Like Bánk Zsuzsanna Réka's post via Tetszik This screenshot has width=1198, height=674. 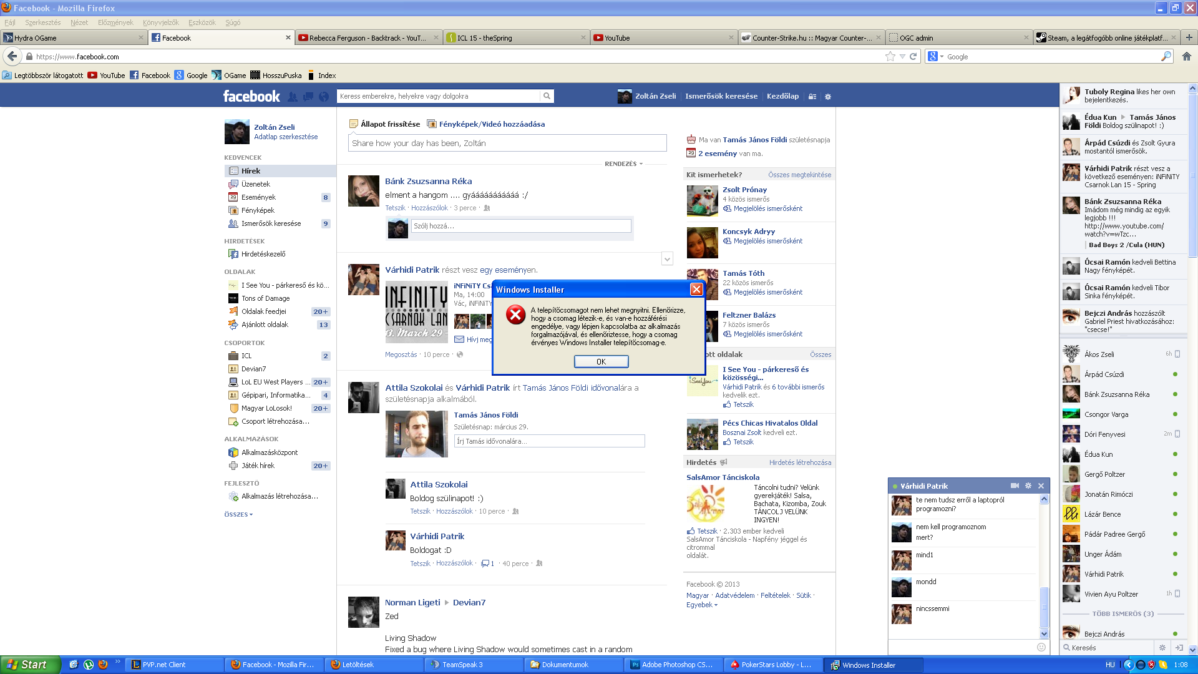pos(395,208)
